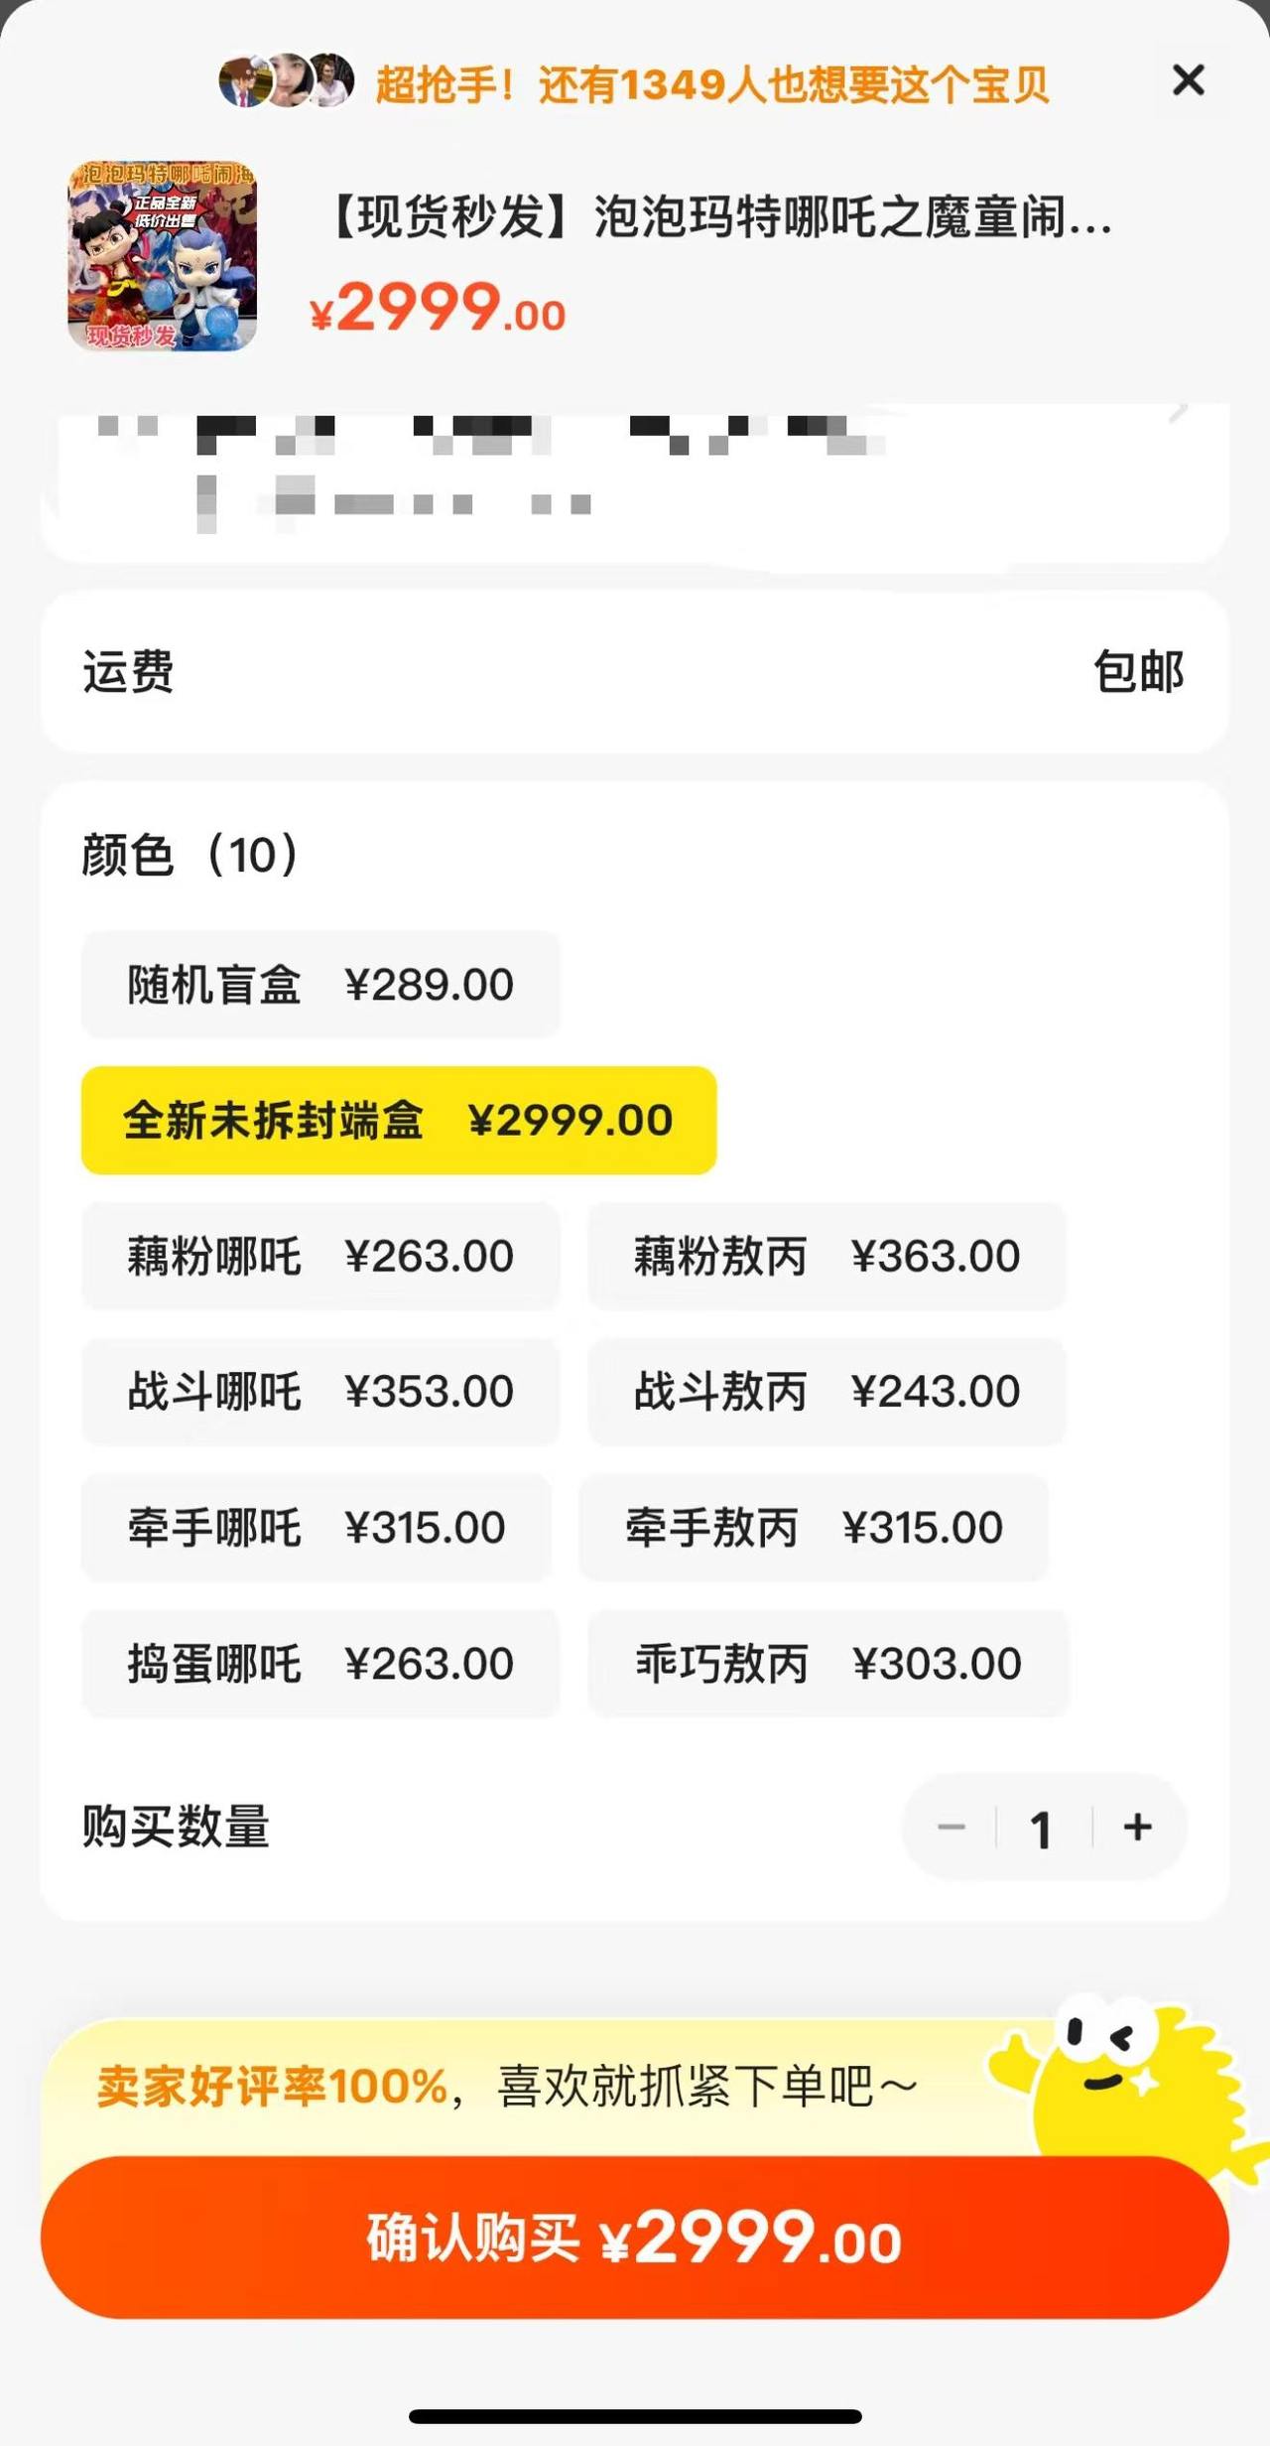Select 牵手哪吒 ¥315.00 option
1270x2446 pixels.
(x=316, y=1528)
